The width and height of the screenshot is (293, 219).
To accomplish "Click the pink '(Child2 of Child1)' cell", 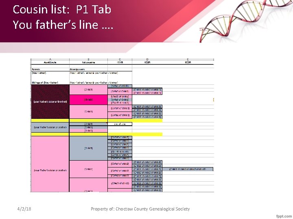I will click(120, 91).
